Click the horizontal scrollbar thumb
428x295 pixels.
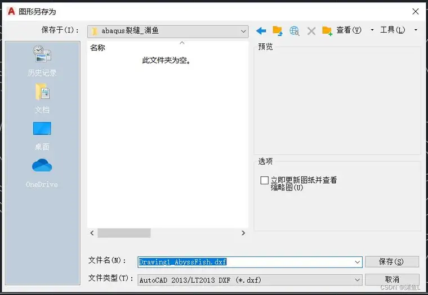(x=124, y=233)
